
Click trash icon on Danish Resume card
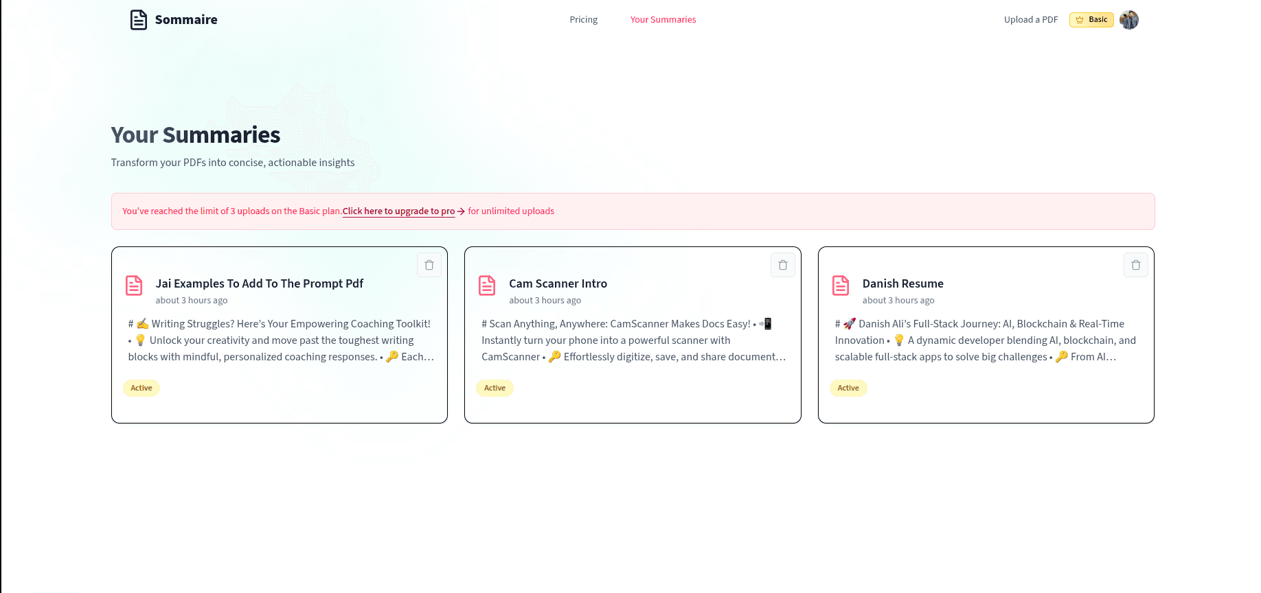[x=1135, y=265]
